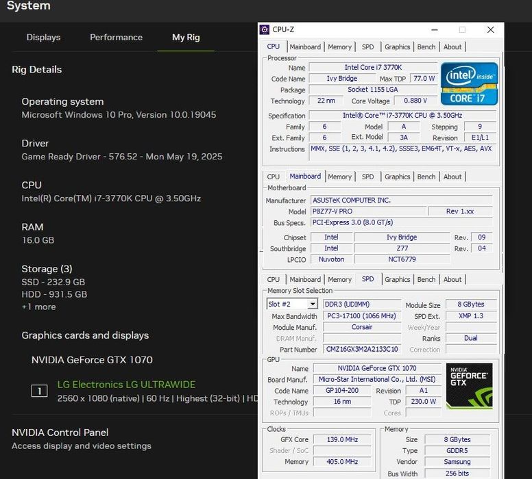532x479 pixels.
Task: Expand the '+1 more' storage link
Action: (38, 307)
